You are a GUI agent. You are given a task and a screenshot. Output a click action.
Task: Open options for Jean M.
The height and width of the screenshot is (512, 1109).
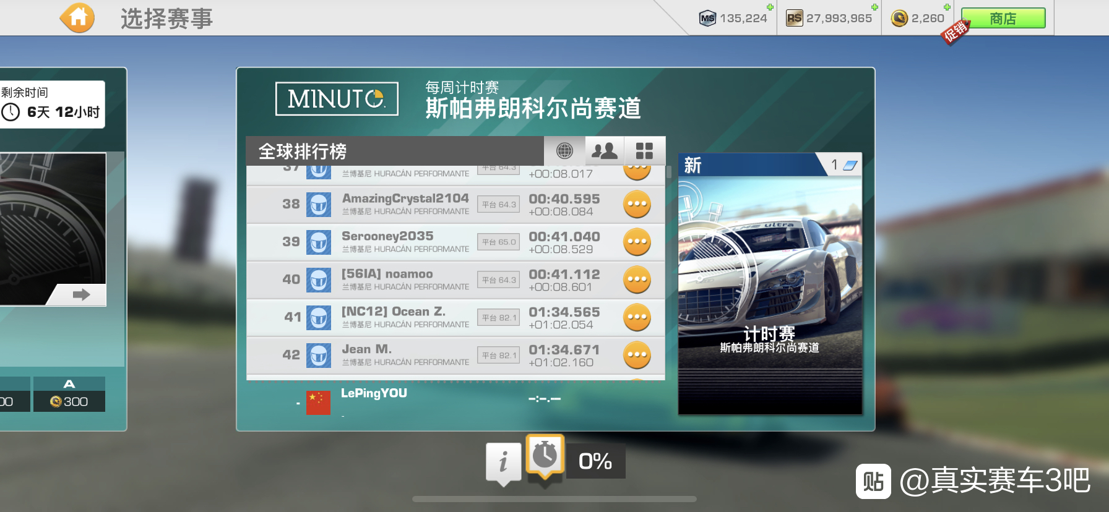637,355
